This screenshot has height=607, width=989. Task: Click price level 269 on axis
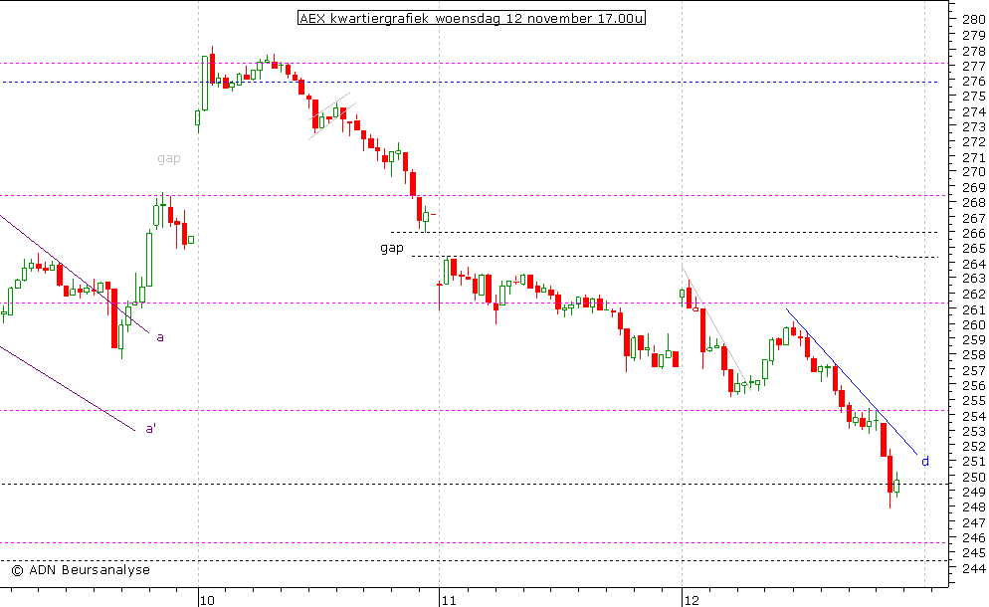[x=973, y=187]
